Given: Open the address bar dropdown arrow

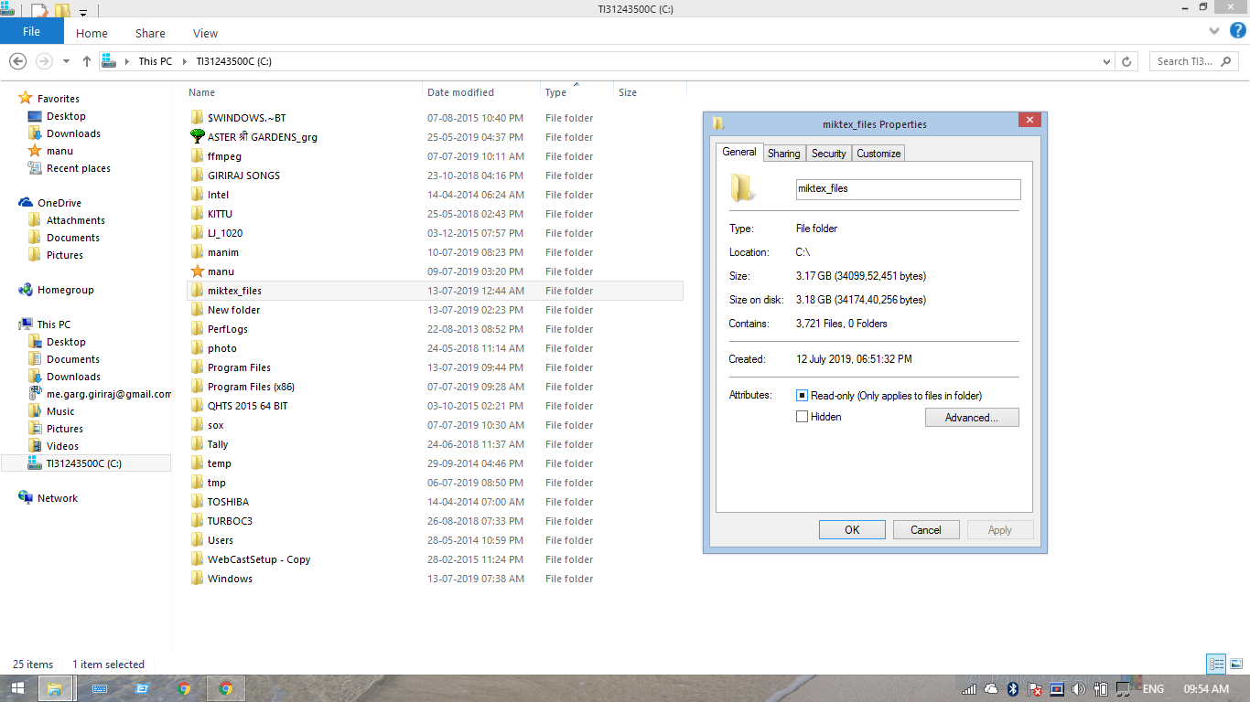Looking at the screenshot, I should click(x=1105, y=60).
